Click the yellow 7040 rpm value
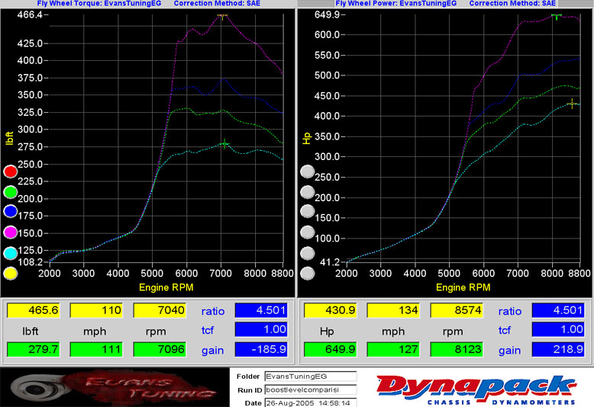This screenshot has width=594, height=407. 160,310
